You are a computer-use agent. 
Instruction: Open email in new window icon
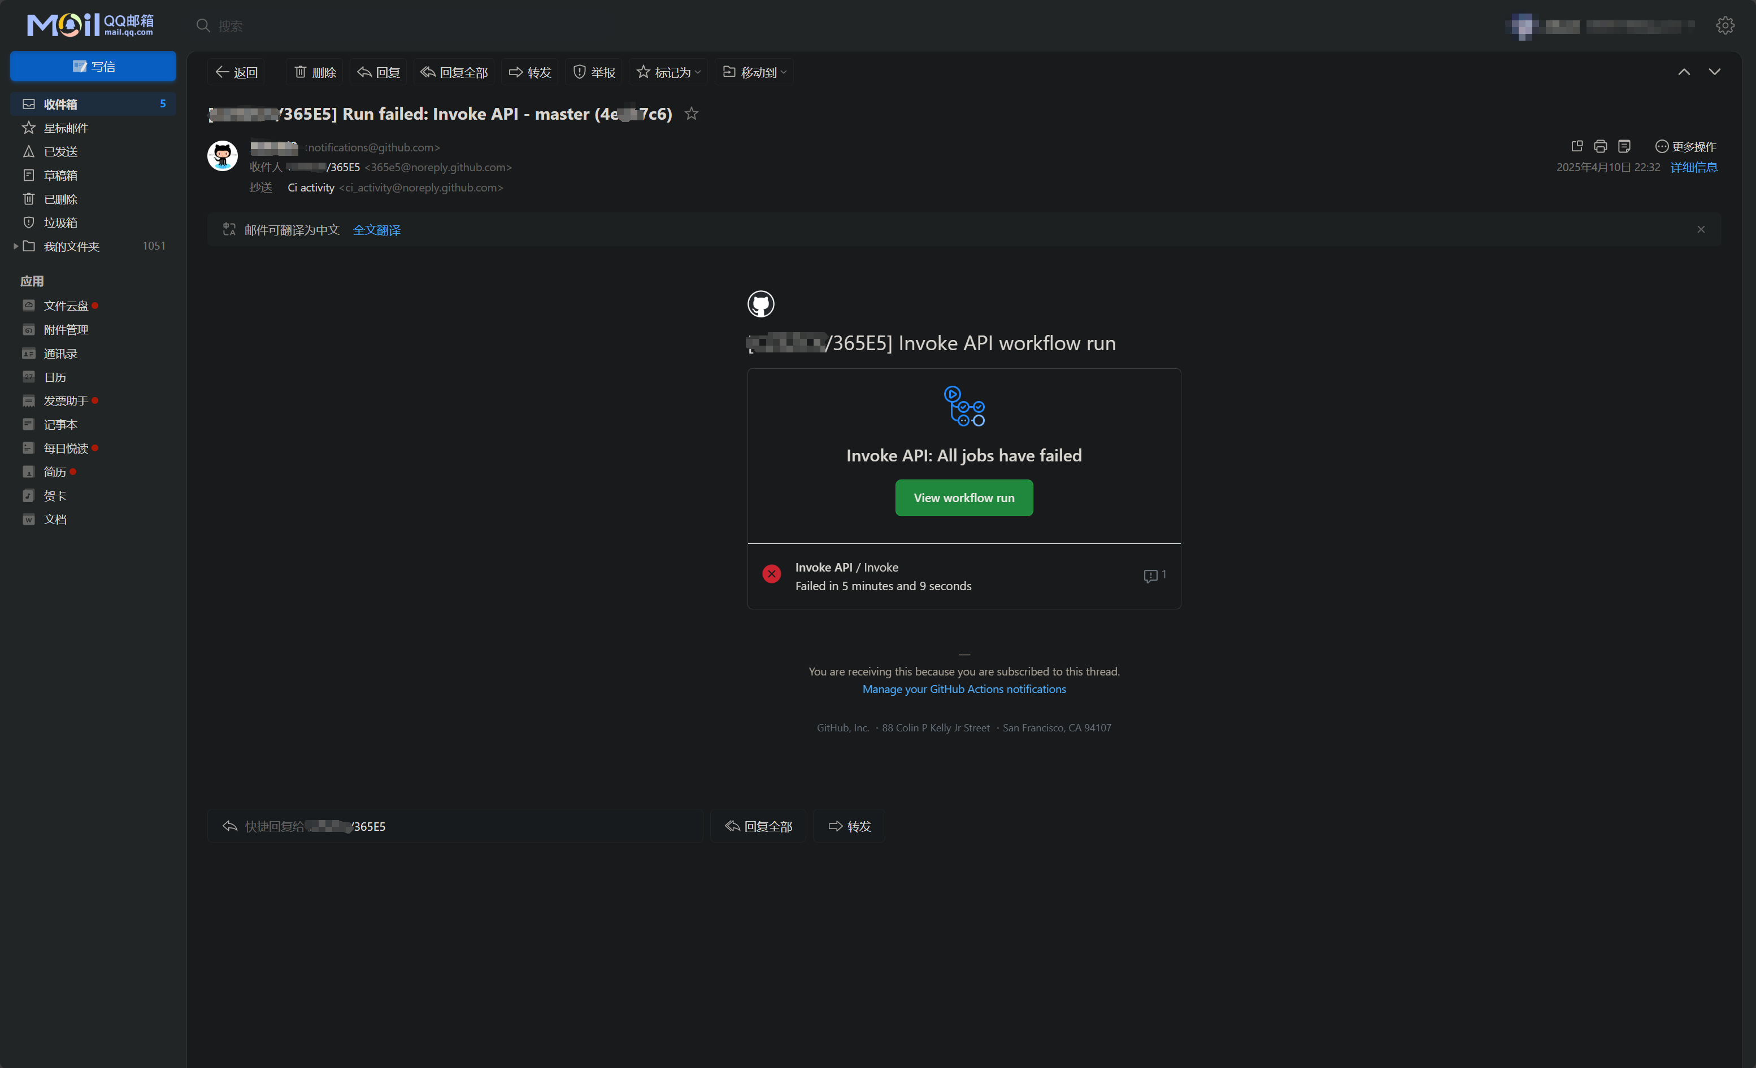click(1576, 146)
